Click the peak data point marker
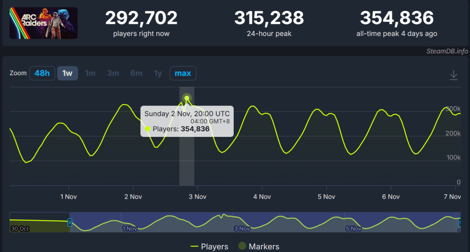Image resolution: width=470 pixels, height=252 pixels. click(x=187, y=98)
